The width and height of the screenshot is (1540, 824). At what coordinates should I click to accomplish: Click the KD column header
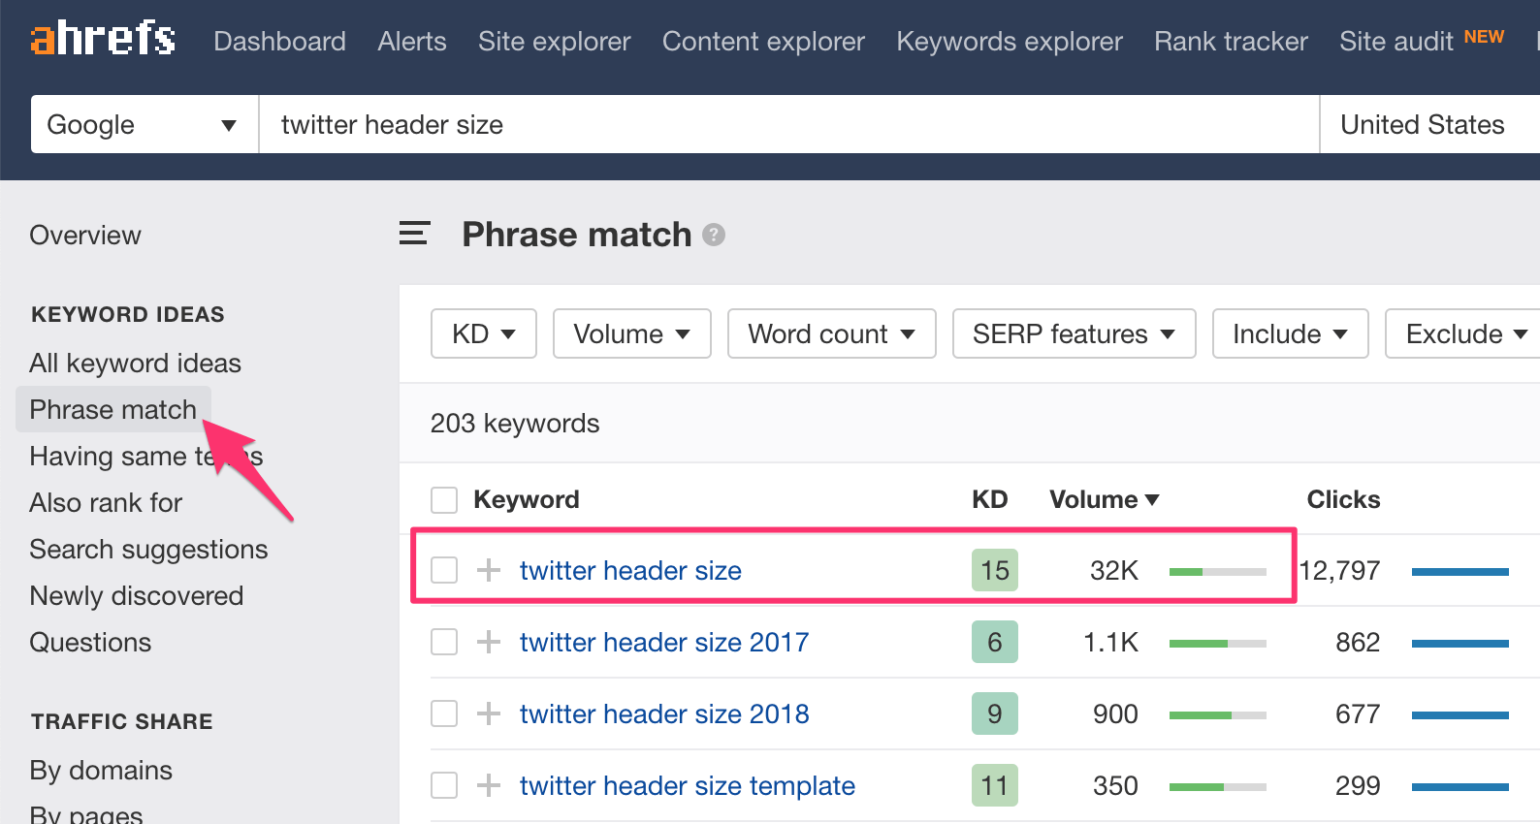[x=990, y=499]
